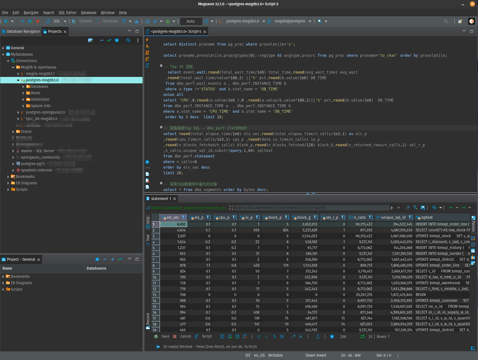Click the transaction lock icon
This screenshot has width=478, height=360.
(x=137, y=21)
